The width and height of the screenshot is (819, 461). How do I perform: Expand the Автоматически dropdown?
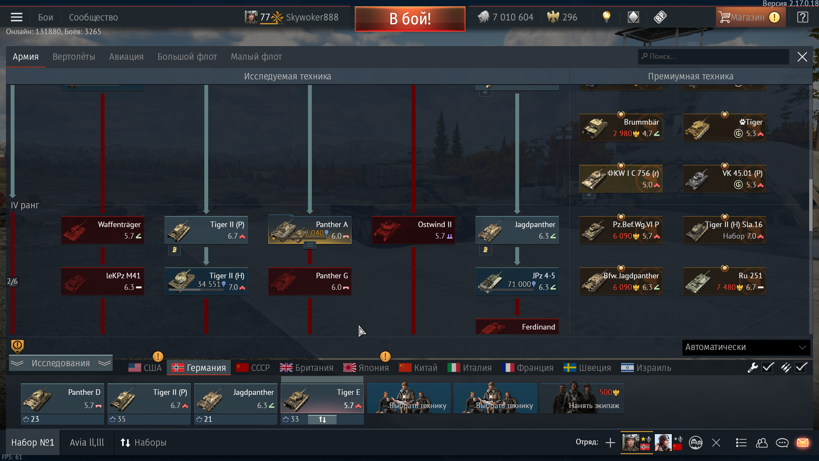coord(746,347)
